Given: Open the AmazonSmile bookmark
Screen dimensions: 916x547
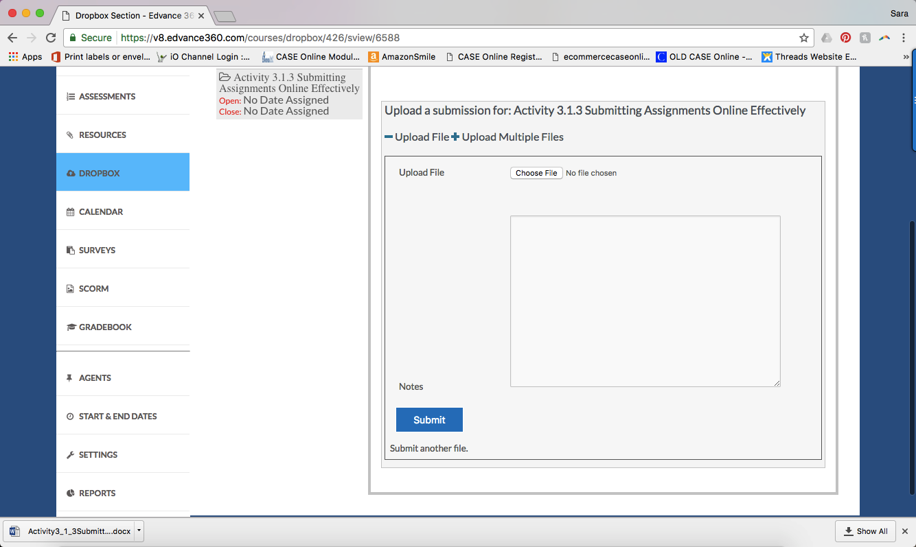Looking at the screenshot, I should tap(402, 57).
